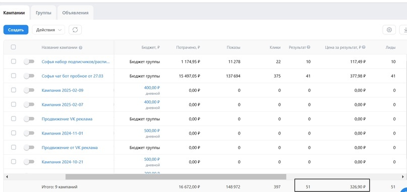Check the box for Продвижение от VK реклама
407x192 pixels.
(x=13, y=147)
